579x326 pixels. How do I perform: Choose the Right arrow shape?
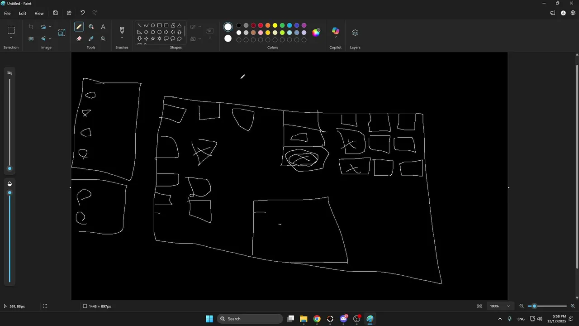(x=166, y=32)
